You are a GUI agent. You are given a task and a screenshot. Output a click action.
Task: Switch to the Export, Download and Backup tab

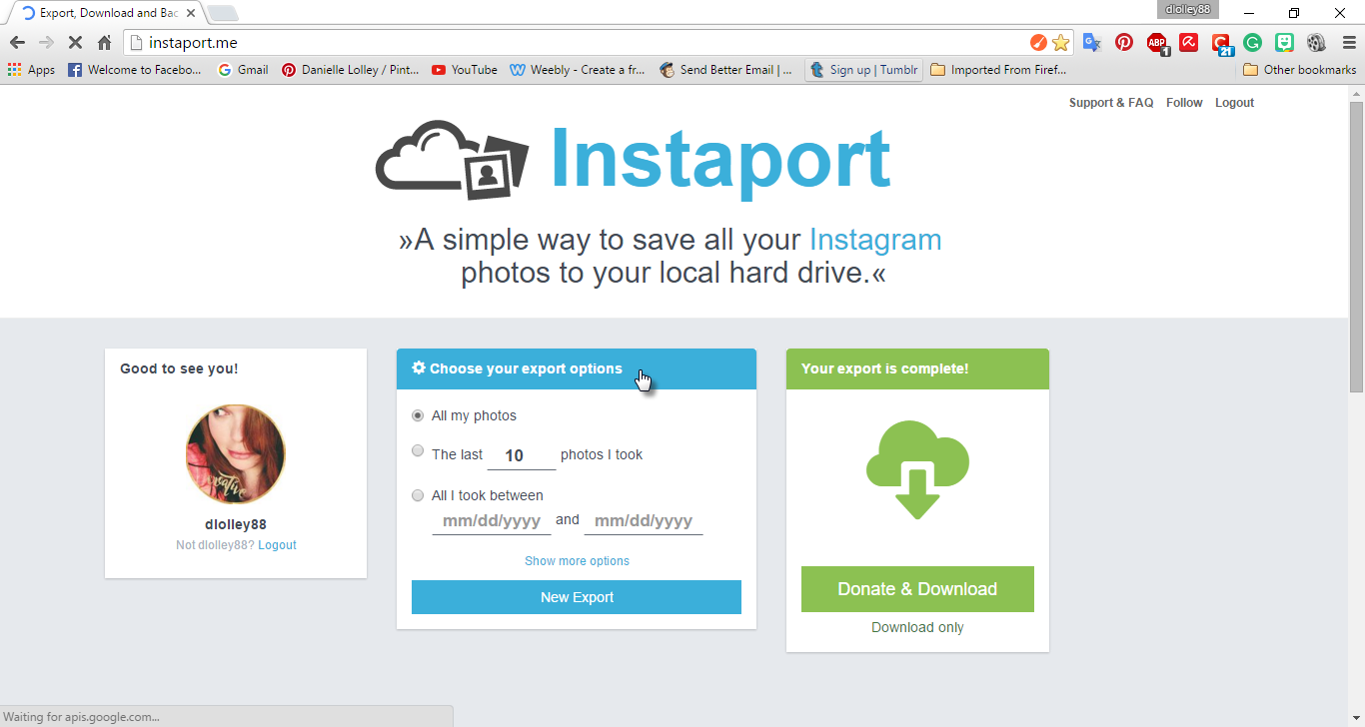(x=100, y=14)
